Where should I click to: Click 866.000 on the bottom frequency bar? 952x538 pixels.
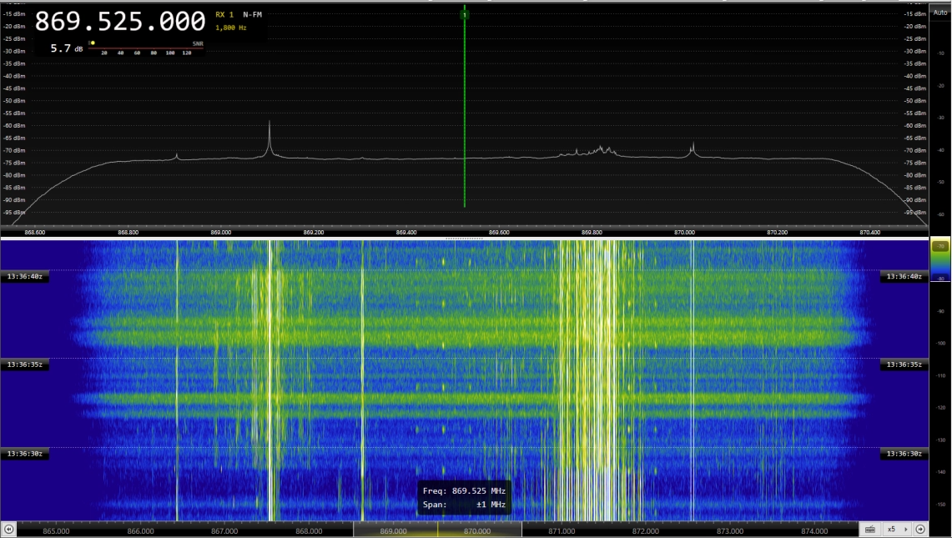pyautogui.click(x=140, y=530)
